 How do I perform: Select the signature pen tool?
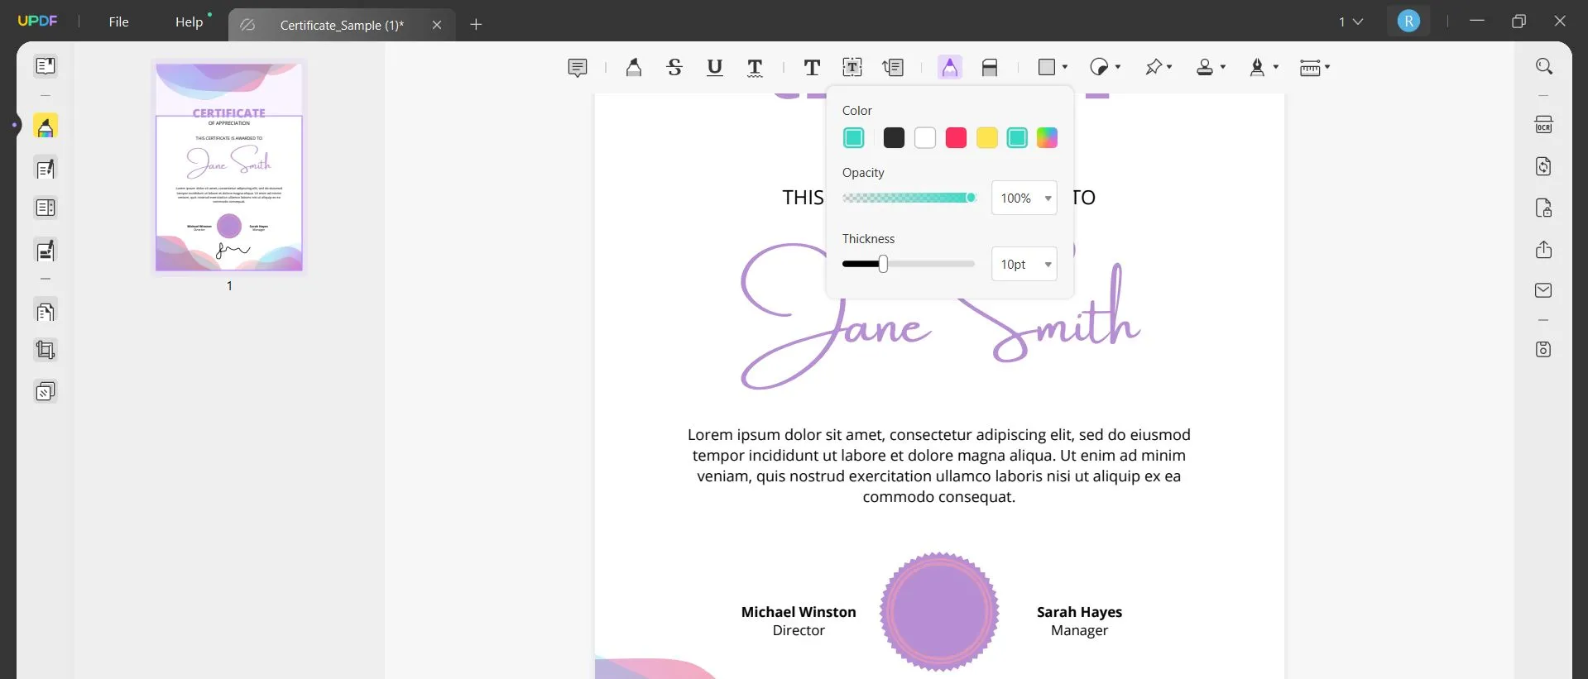1257,67
